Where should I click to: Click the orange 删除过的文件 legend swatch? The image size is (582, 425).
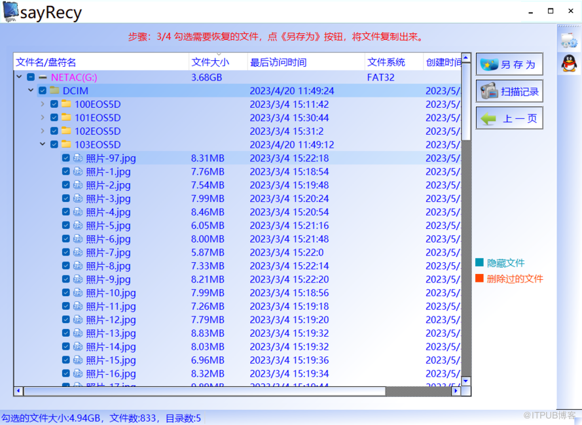[479, 278]
